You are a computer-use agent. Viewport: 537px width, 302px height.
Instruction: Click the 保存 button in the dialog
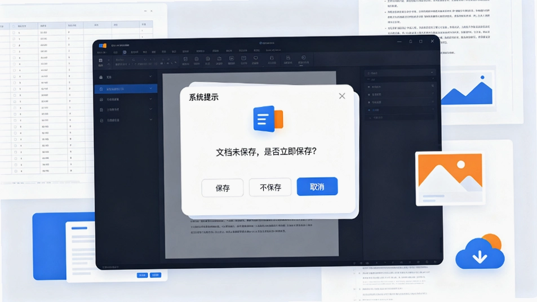222,188
